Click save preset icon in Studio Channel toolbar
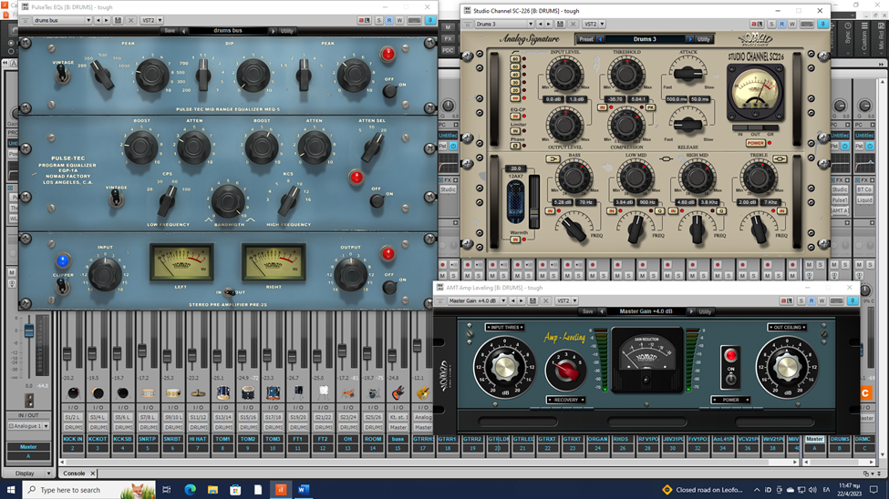Screen dimensions: 889x499 click(560, 25)
